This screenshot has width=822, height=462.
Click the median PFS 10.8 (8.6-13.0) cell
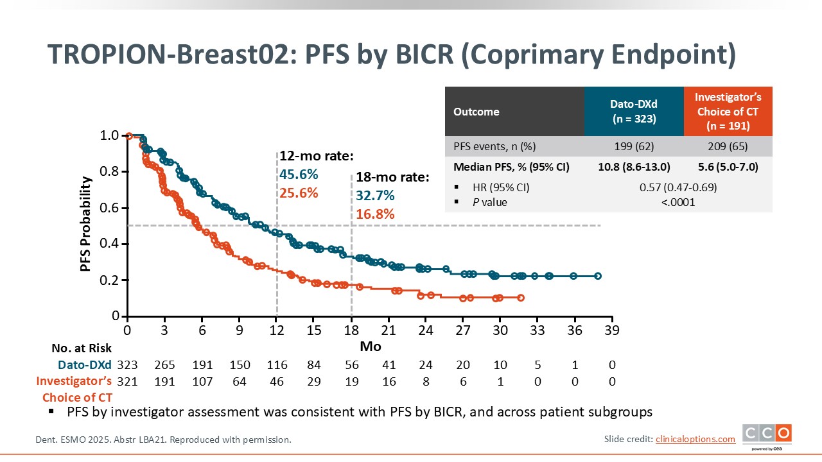pos(633,167)
